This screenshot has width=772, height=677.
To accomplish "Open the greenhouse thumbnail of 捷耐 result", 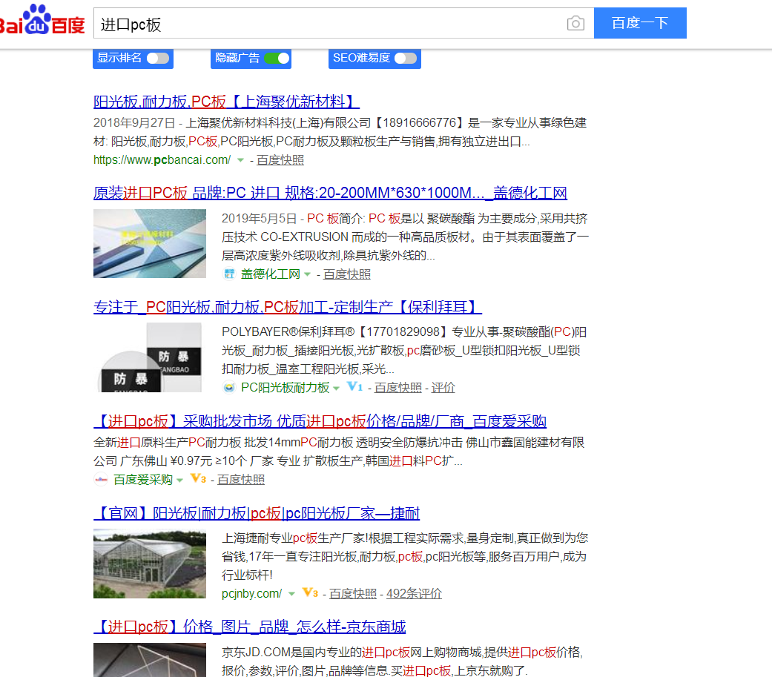I will 150,564.
